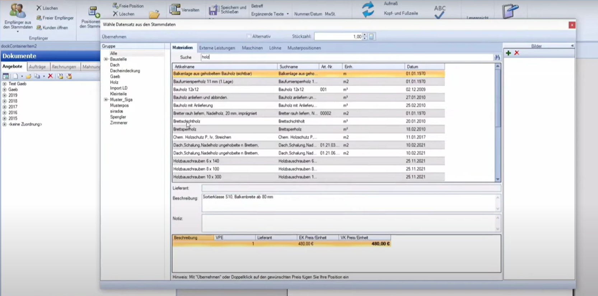The image size is (598, 296).
Task: Add a Freie Position
Action: pyautogui.click(x=128, y=6)
